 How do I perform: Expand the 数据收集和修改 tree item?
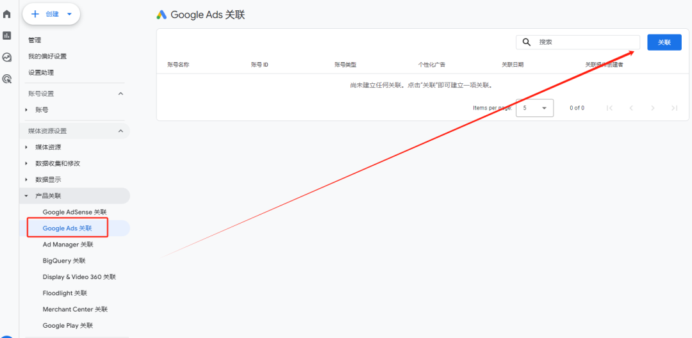[26, 163]
